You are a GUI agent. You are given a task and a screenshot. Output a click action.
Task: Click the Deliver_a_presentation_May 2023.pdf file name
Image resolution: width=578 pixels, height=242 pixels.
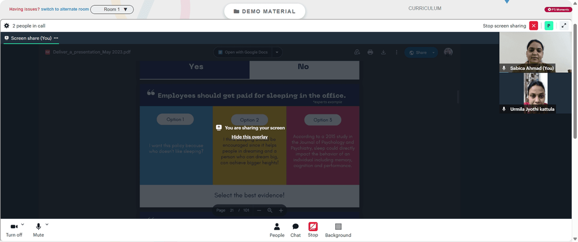click(x=91, y=53)
